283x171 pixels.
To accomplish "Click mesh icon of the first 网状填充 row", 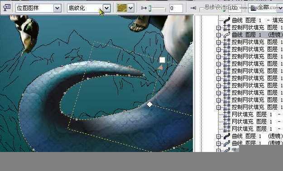I will pyautogui.click(x=227, y=114).
